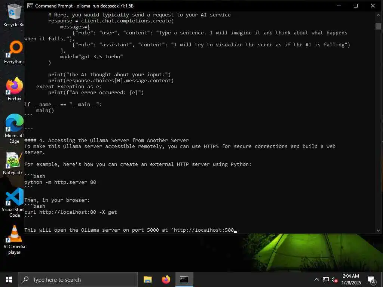This screenshot has width=383, height=287.
Task: Click the heading '4. Accessing the Ollama Server'
Action: click(107, 141)
